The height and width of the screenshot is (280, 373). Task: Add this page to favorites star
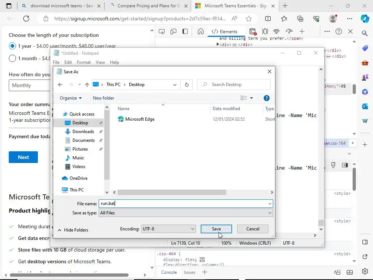click(249, 19)
